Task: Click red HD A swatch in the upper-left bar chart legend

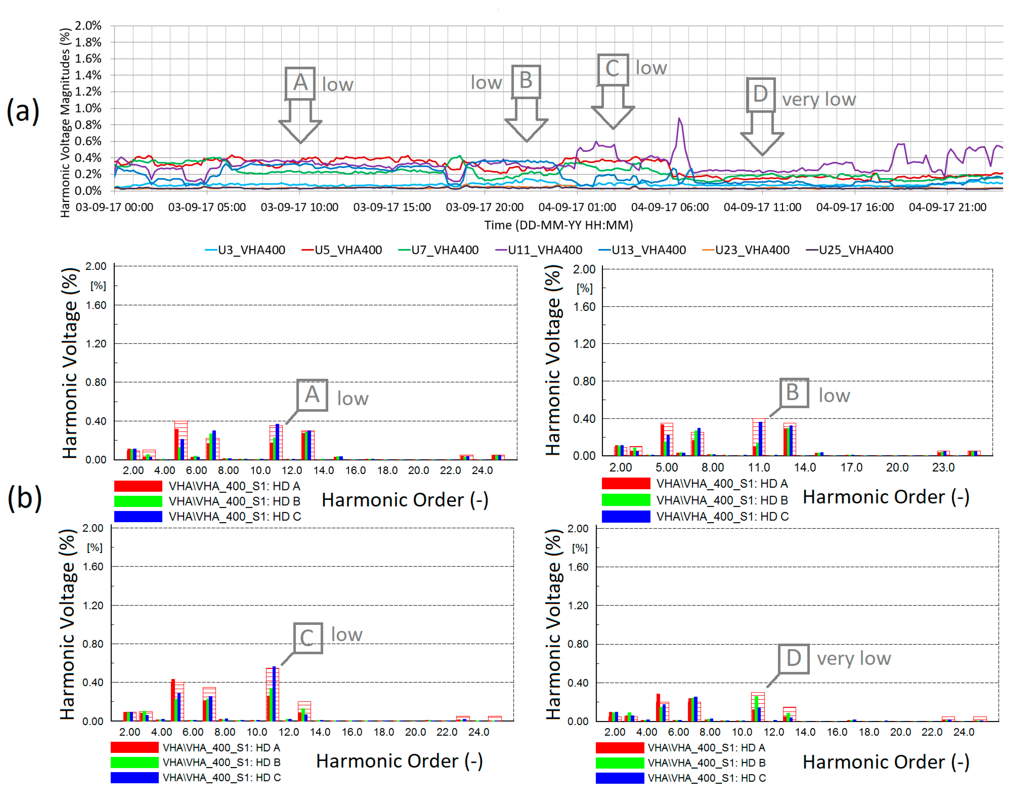Action: pyautogui.click(x=138, y=486)
